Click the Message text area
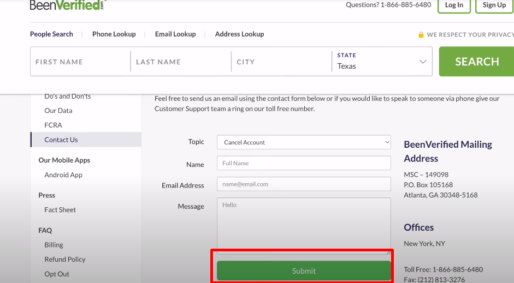The height and width of the screenshot is (283, 514). pos(304,226)
